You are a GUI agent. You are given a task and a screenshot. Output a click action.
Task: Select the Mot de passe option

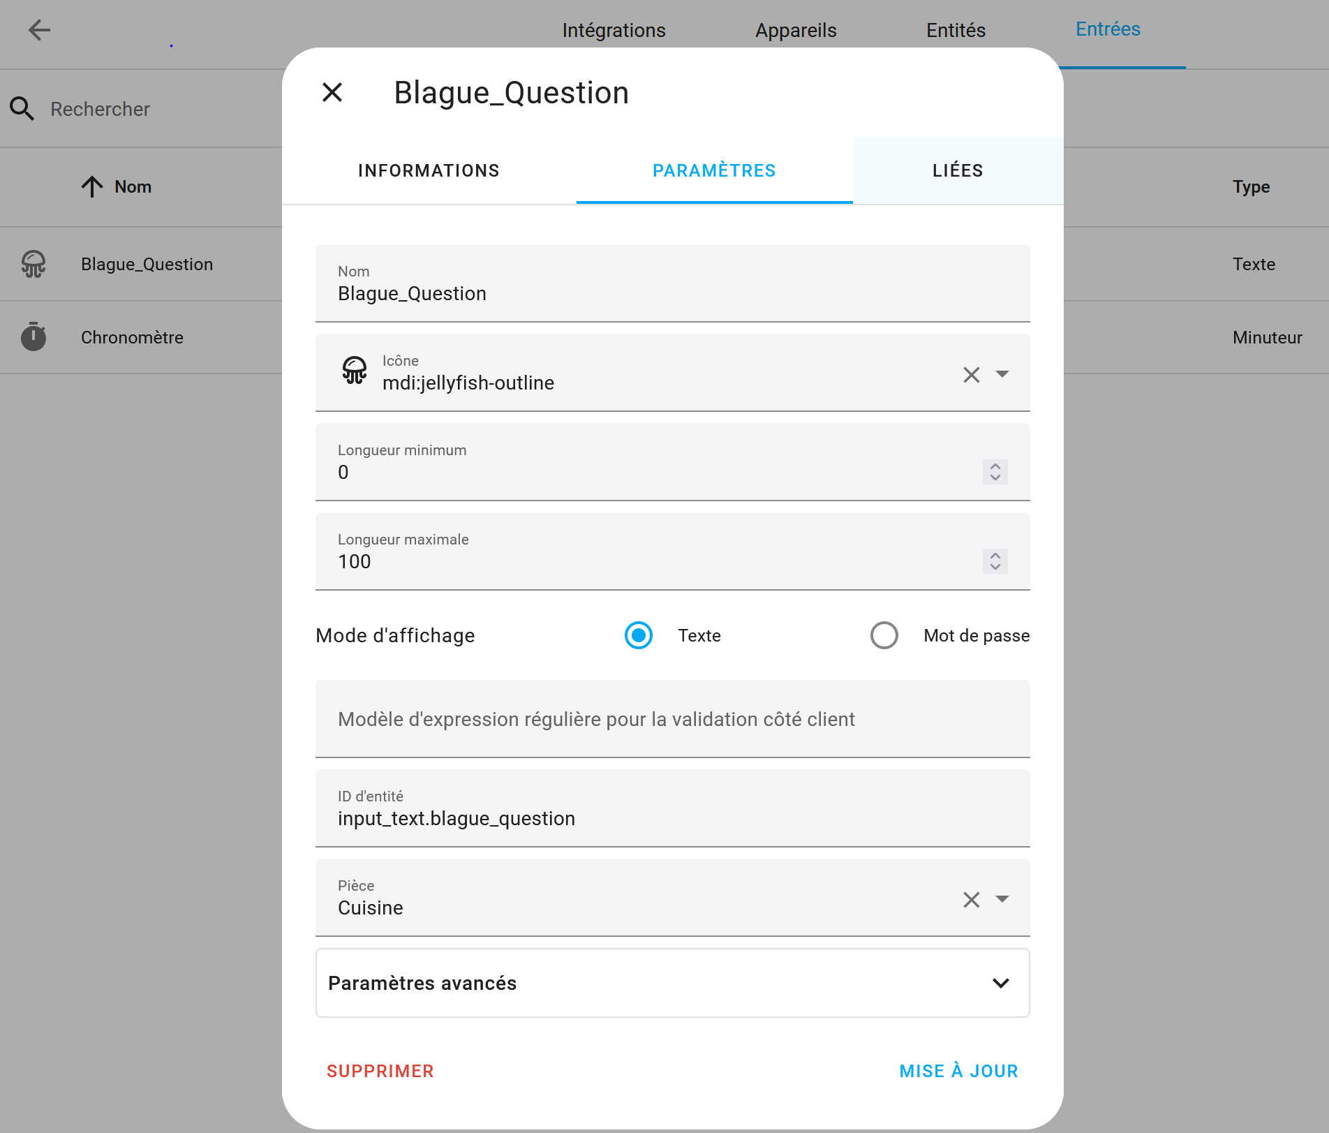[x=884, y=635]
